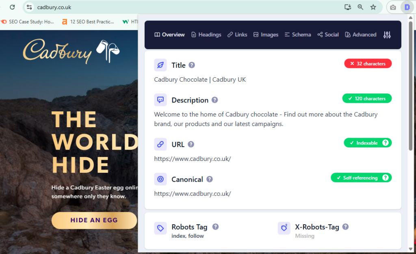This screenshot has width=416, height=254.
Task: Click the 32 characters title badge
Action: click(x=368, y=63)
